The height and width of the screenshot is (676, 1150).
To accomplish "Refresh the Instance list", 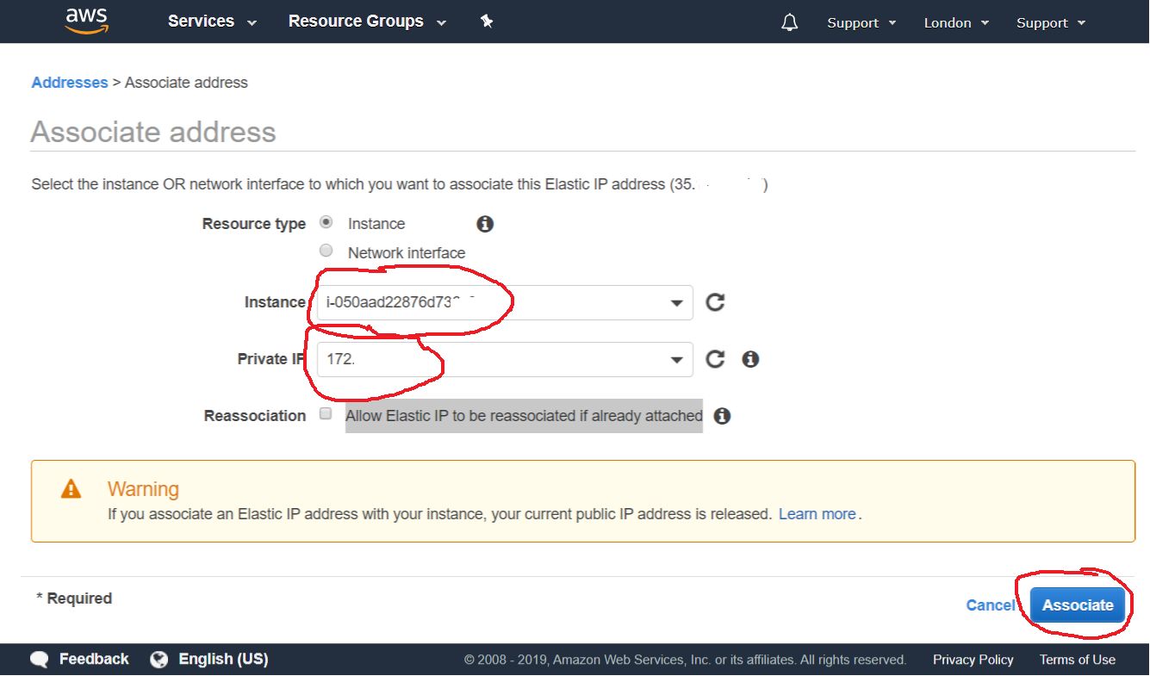I will point(716,302).
